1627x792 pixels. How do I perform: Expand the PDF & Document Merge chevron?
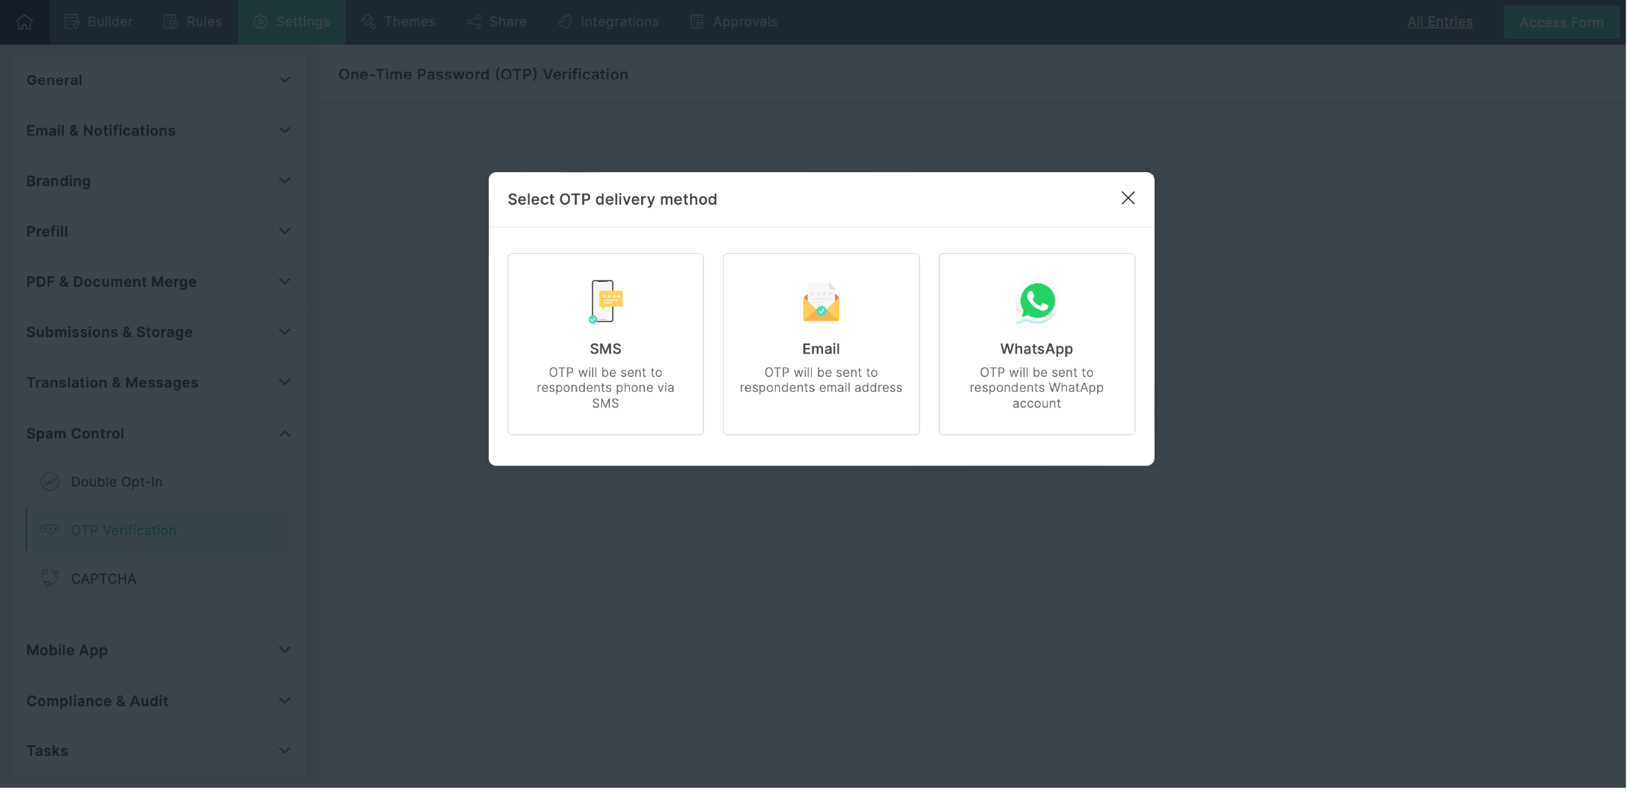[x=285, y=281]
